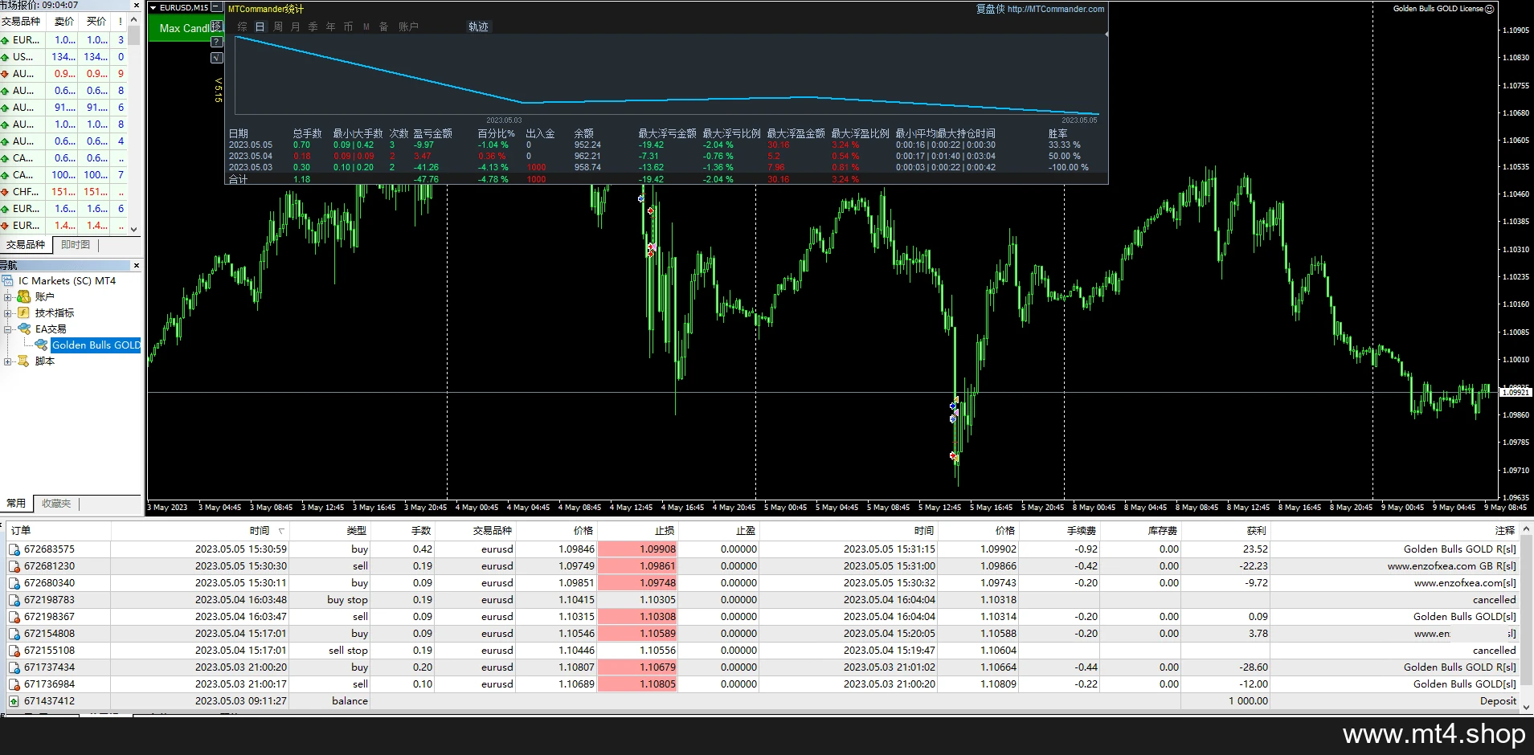Image resolution: width=1534 pixels, height=755 pixels.
Task: Click the order icon for order 672681230
Action: pos(14,566)
